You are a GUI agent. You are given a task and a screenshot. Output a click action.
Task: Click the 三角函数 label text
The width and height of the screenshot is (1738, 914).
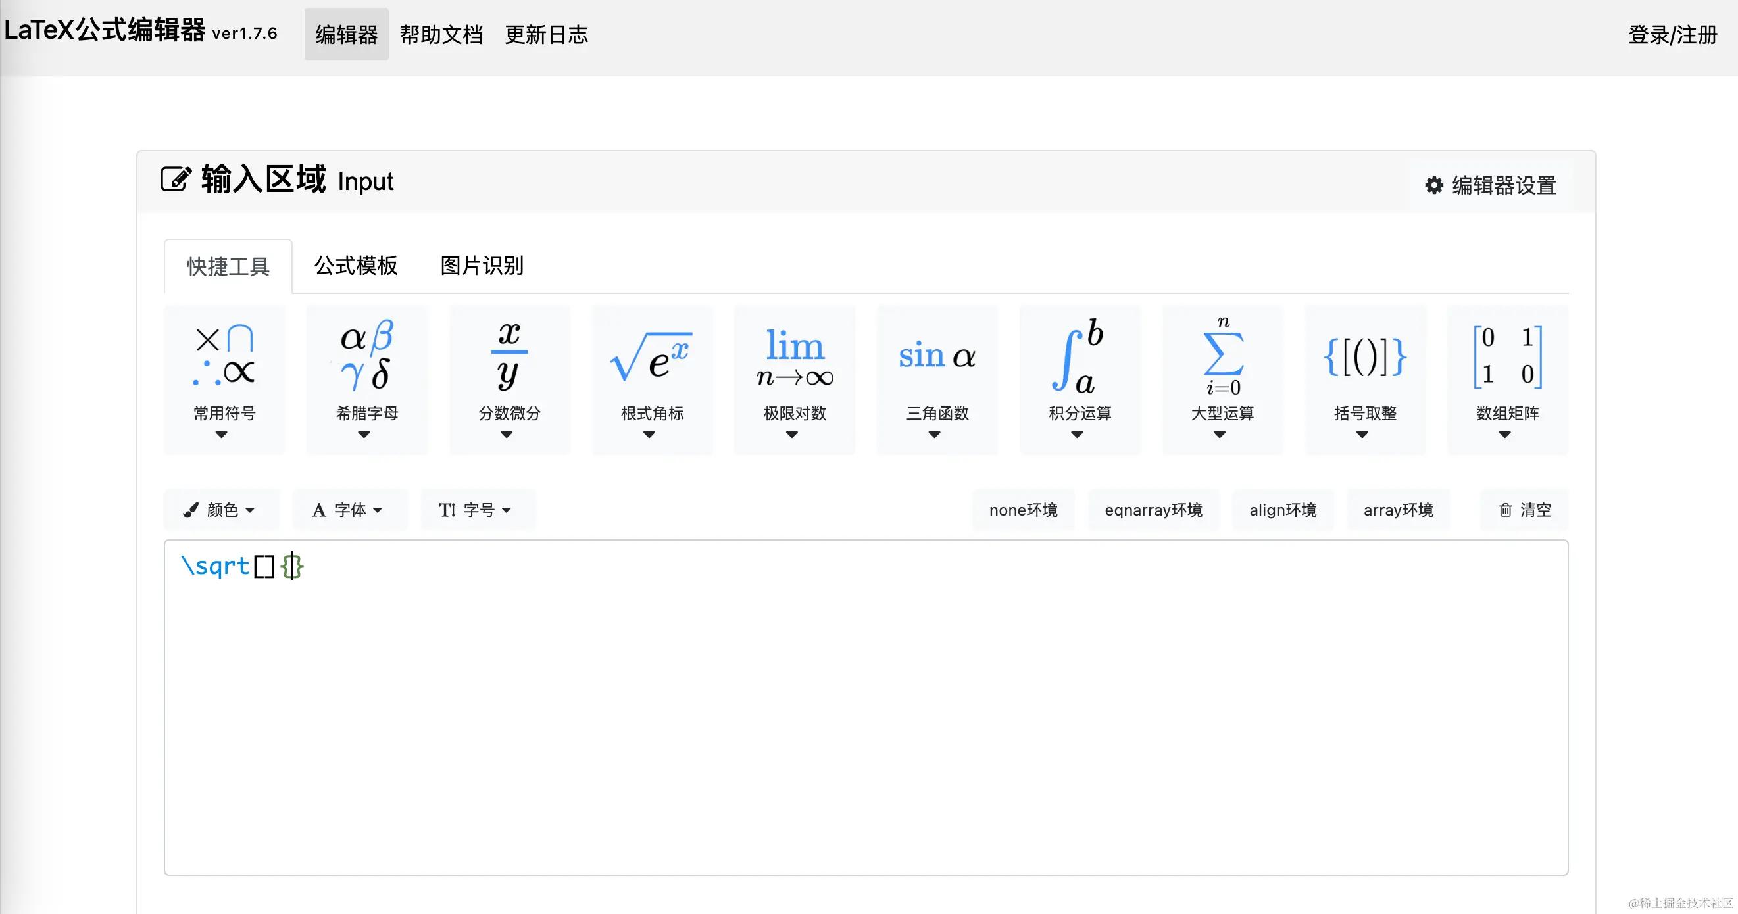(937, 413)
